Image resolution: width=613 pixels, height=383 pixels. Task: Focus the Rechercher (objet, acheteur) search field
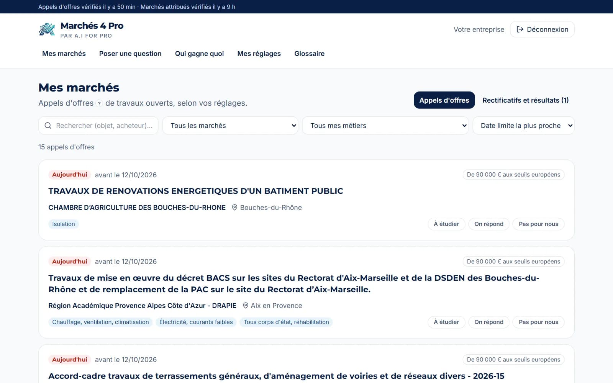point(98,126)
